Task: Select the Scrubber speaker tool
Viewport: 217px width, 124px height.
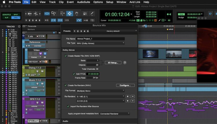Action: [84, 13]
